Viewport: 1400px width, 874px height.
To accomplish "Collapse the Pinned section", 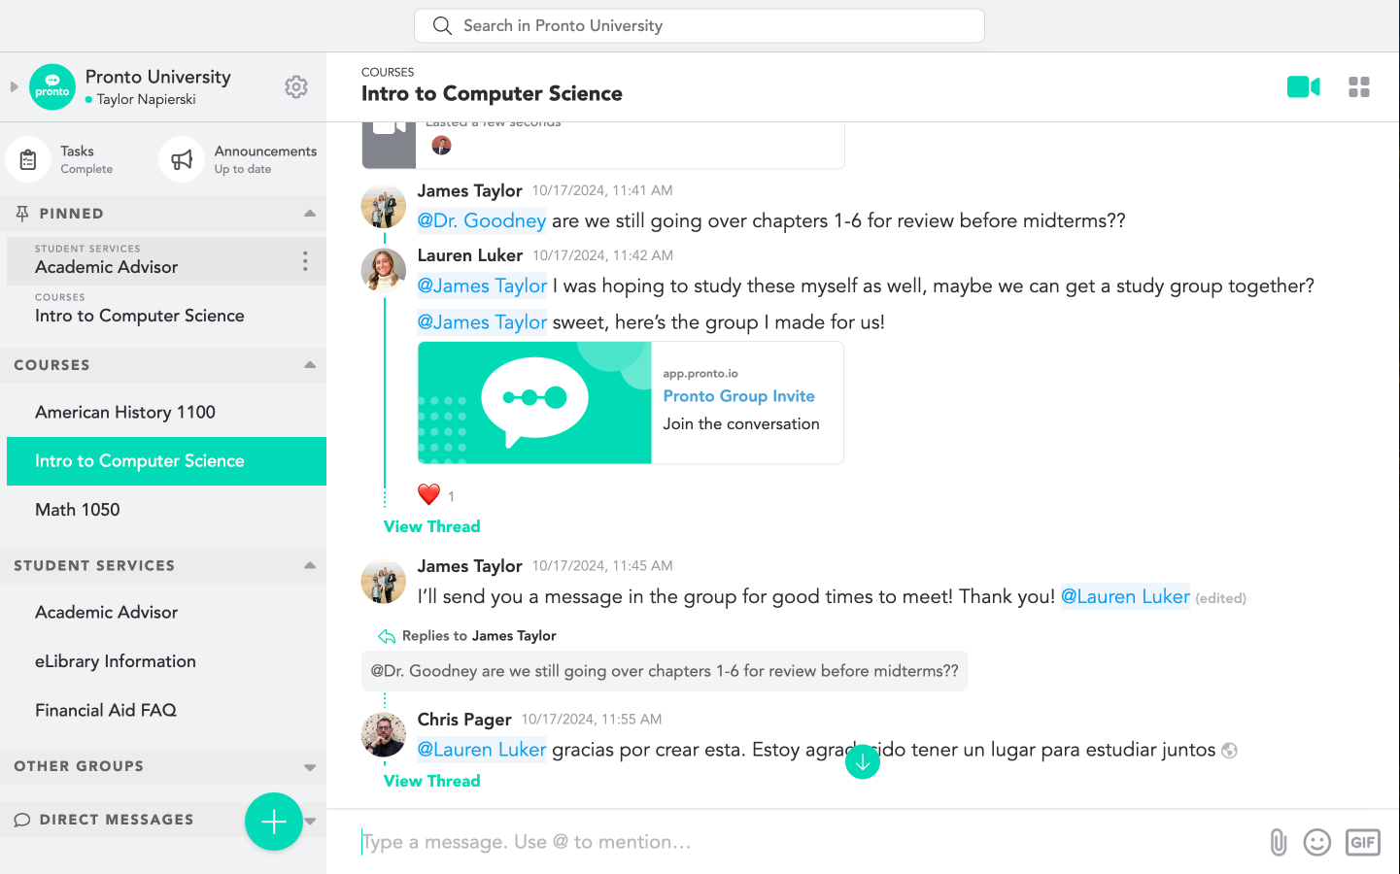I will click(310, 214).
